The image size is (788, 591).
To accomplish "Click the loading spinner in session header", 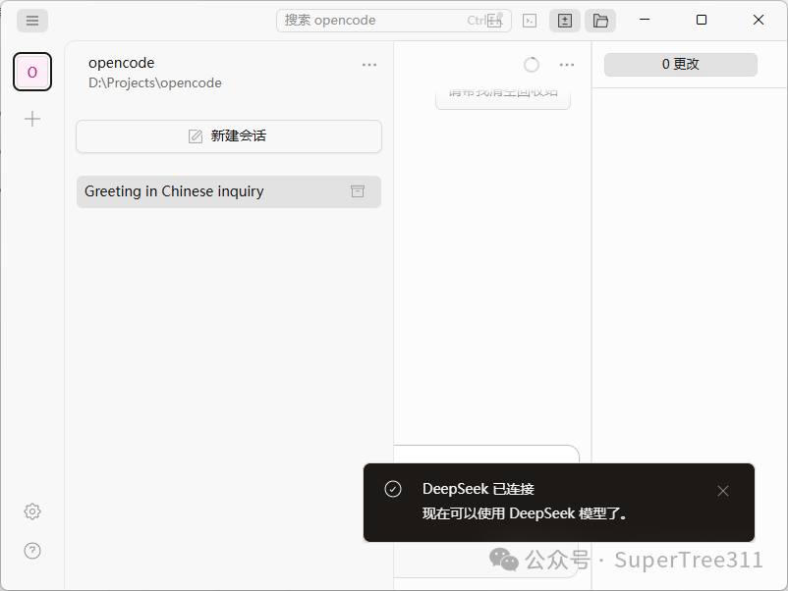I will coord(532,65).
